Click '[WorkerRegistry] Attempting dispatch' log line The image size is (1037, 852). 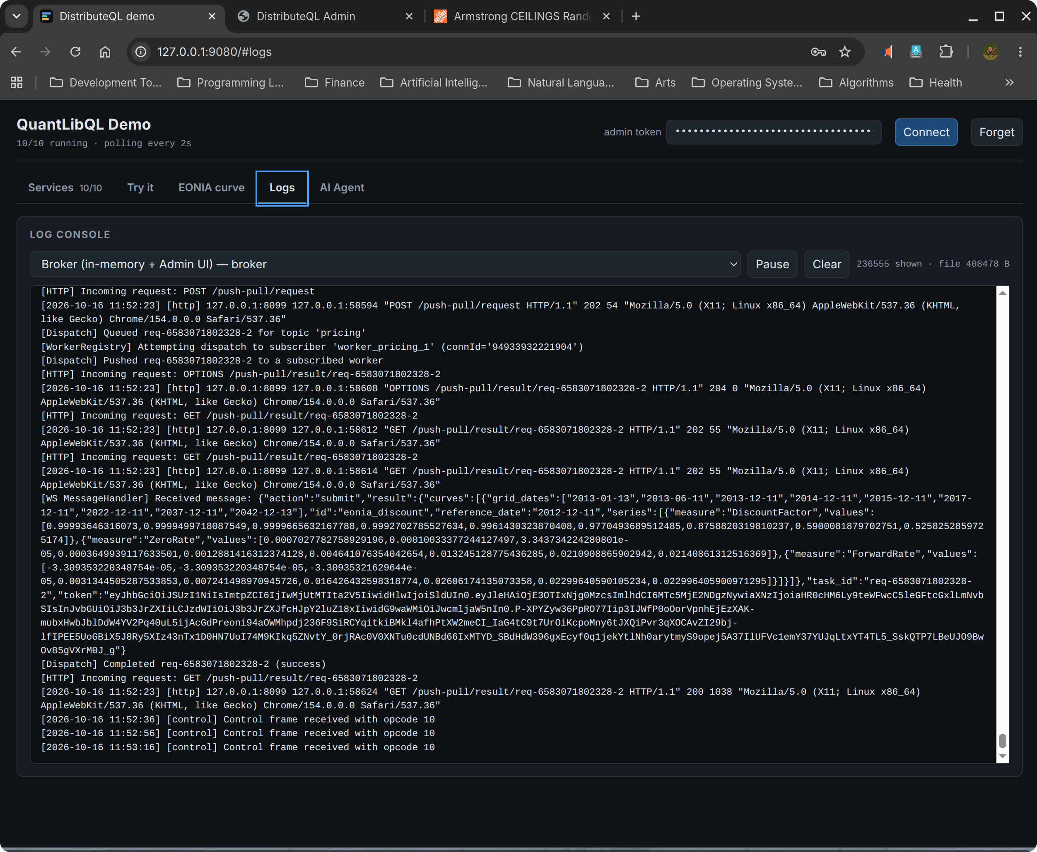point(312,347)
